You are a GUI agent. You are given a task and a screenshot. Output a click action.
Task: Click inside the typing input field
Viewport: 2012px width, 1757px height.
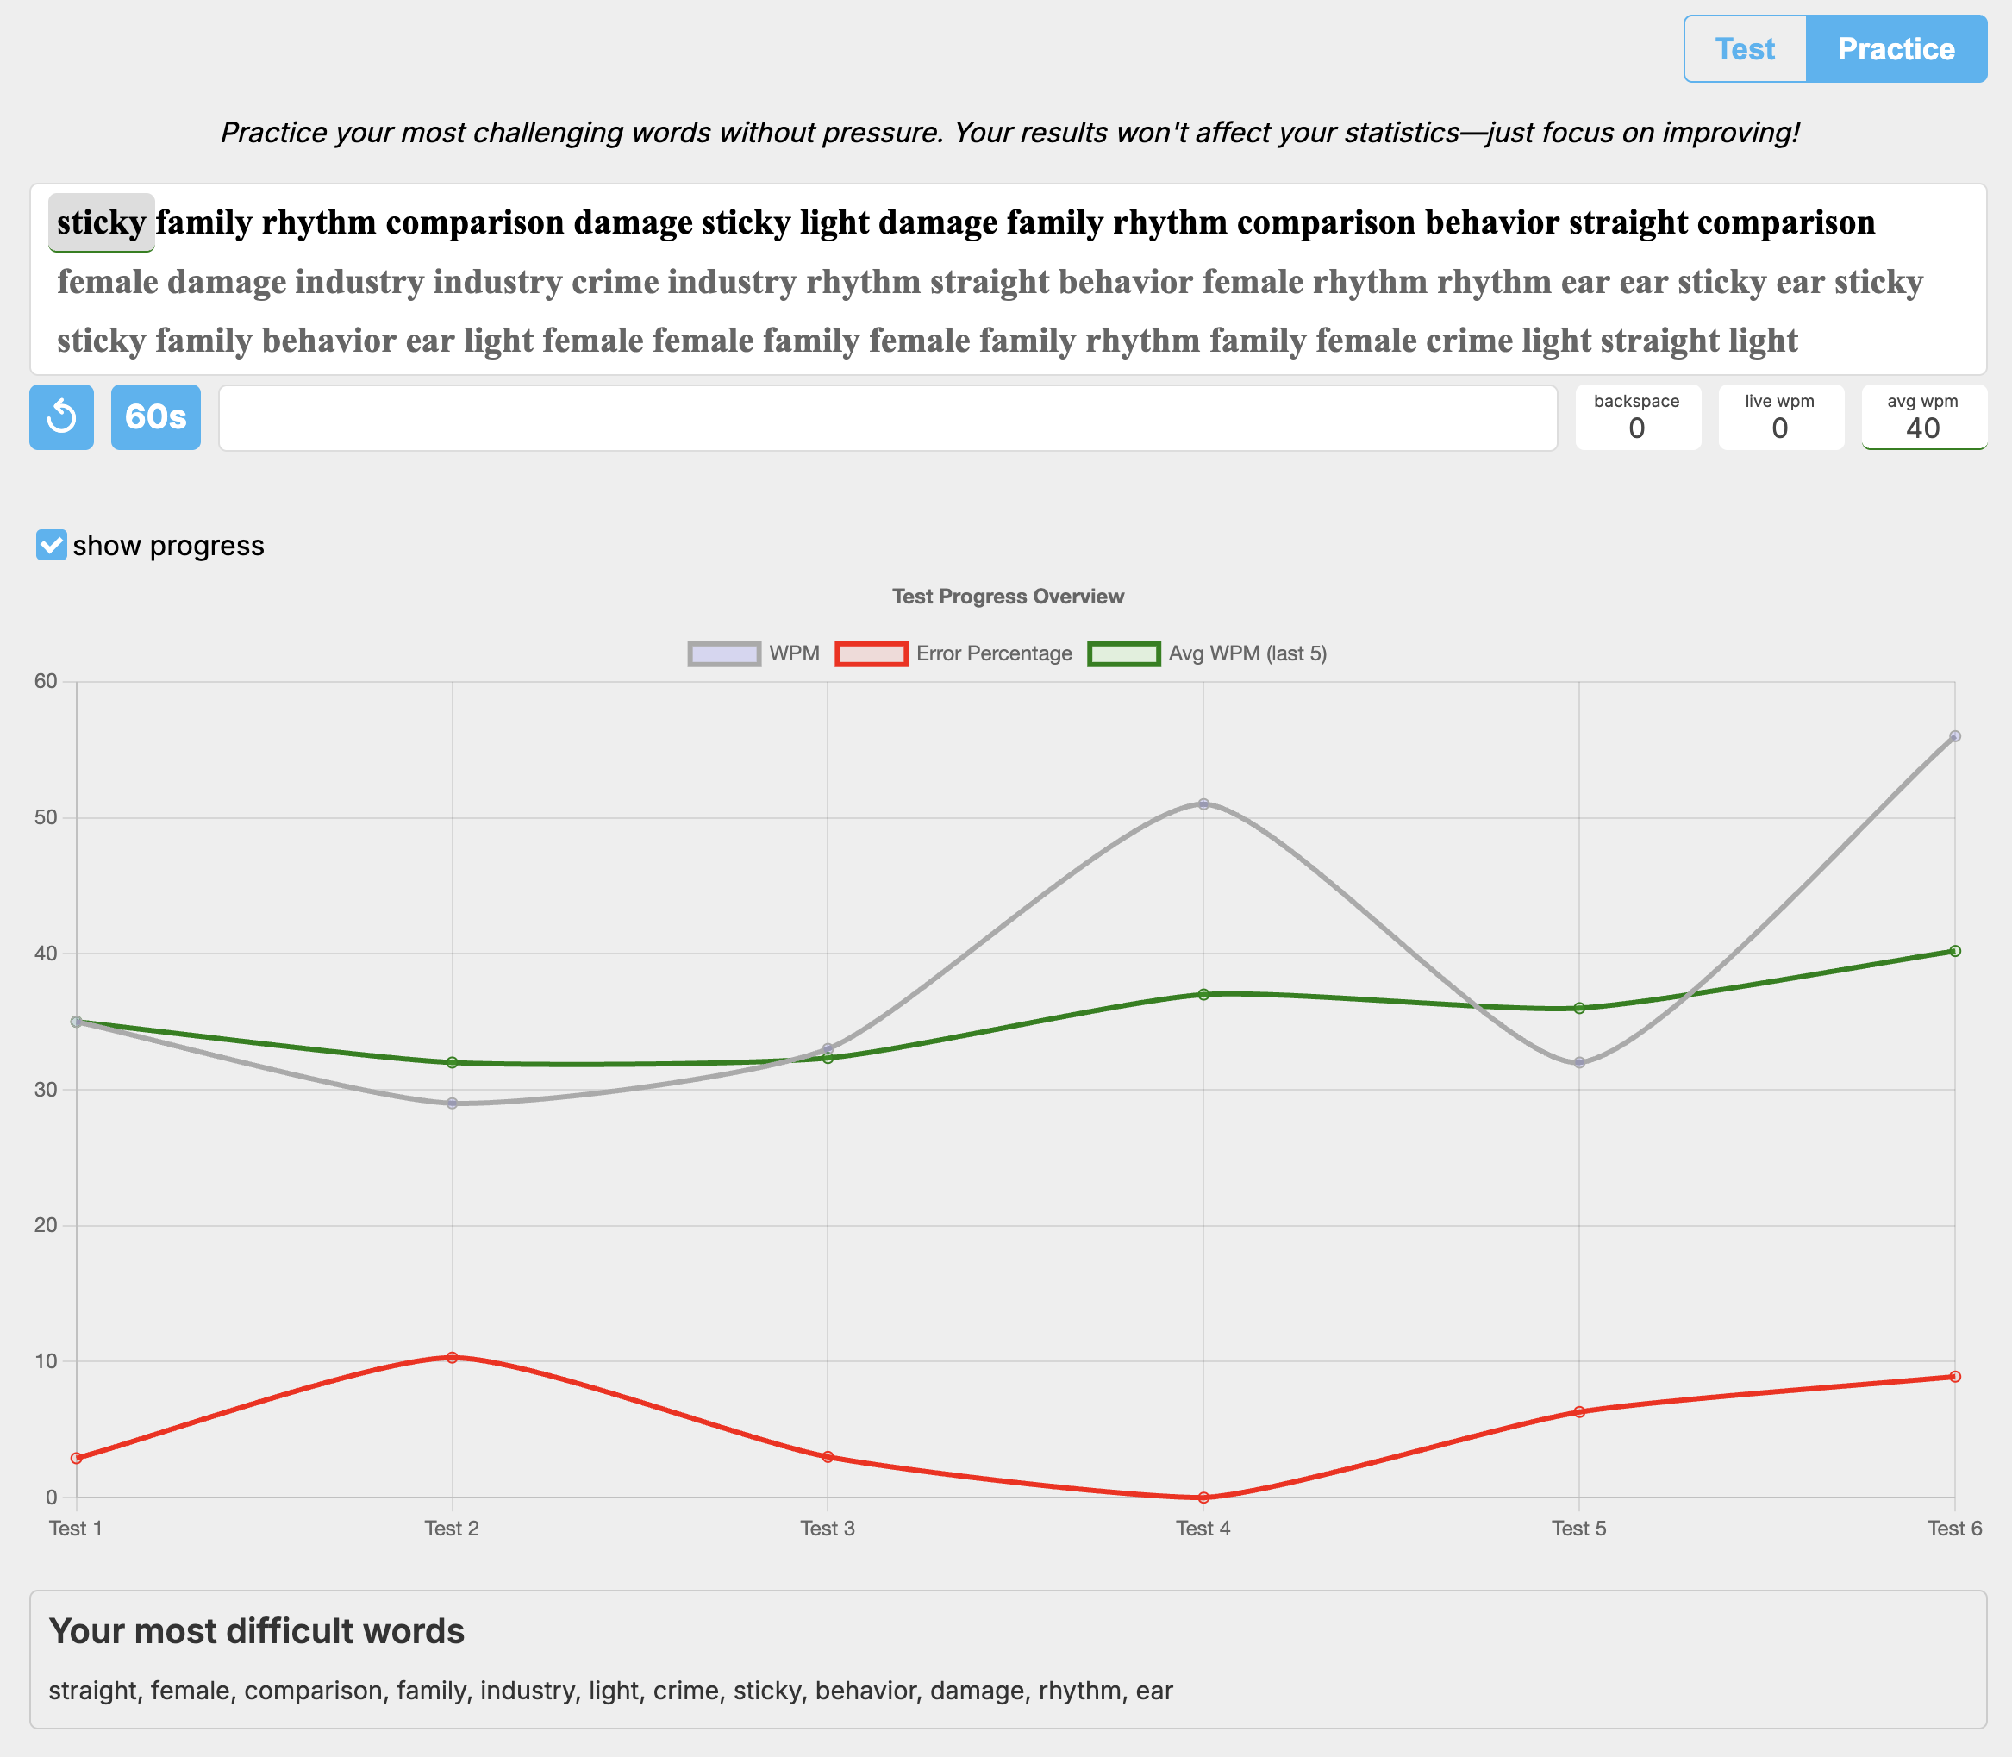883,417
